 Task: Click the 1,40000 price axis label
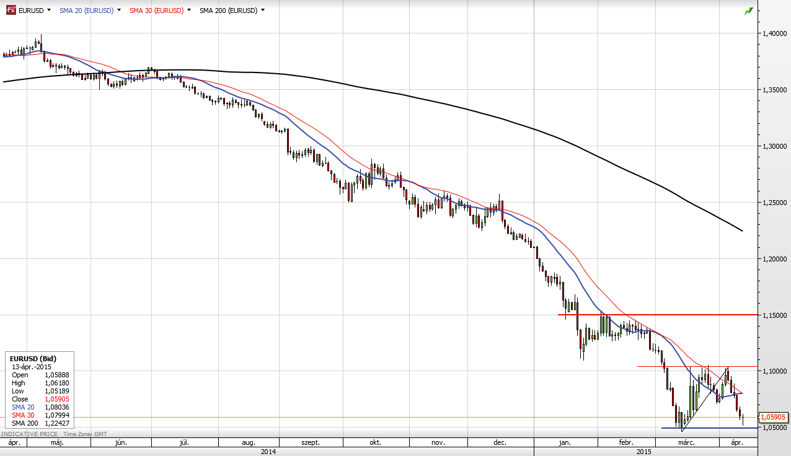click(776, 33)
